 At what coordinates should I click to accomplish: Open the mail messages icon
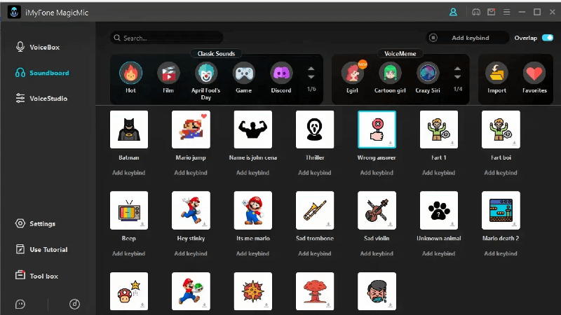click(x=492, y=12)
